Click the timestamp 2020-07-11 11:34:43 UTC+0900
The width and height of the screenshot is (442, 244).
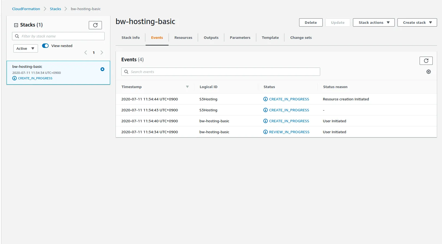pos(149,110)
